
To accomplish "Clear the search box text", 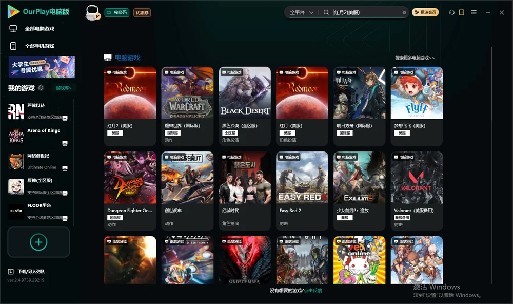I will 404,13.
